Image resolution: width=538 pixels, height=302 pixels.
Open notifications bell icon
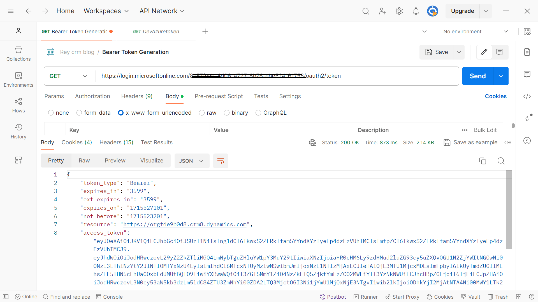click(416, 11)
